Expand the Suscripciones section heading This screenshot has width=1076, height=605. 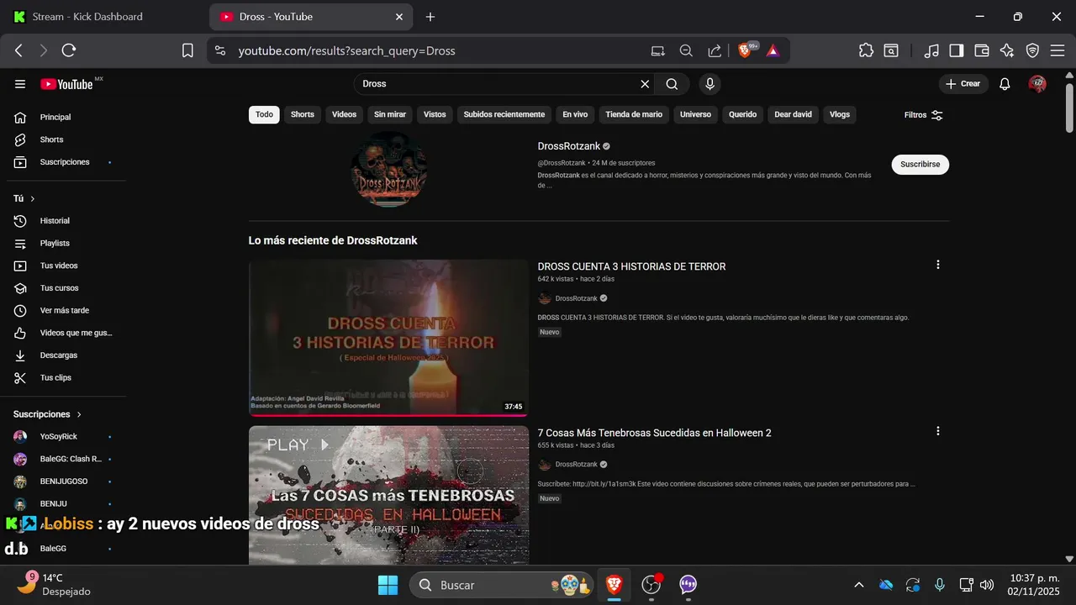(48, 414)
